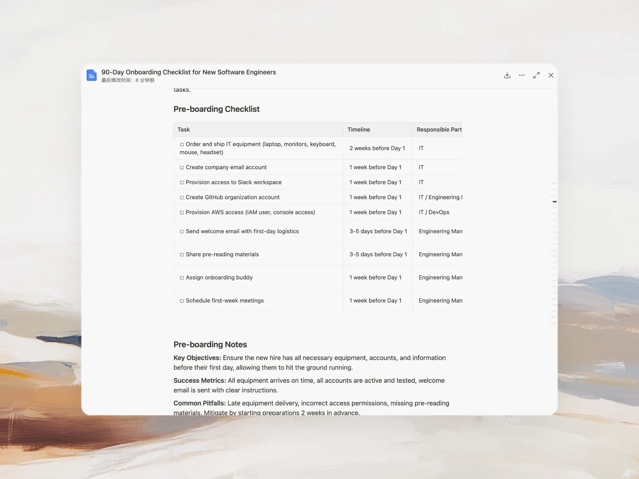Viewport: 639px width, 479px height.
Task: Tick the 'Share pre-reading materials' checkbox
Action: tap(182, 255)
